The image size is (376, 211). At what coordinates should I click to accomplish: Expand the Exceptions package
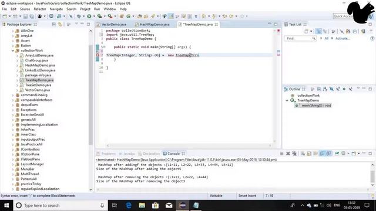click(13, 110)
